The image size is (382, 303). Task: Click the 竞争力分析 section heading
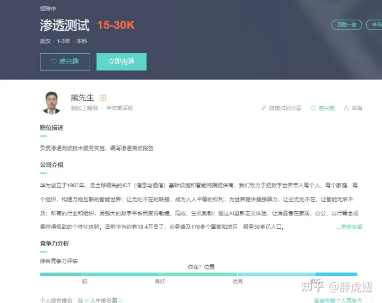54,244
